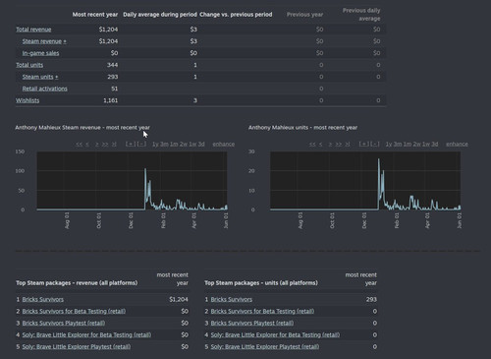
Task: Expand Steam revenue breakdown with the +
Action: click(65, 41)
